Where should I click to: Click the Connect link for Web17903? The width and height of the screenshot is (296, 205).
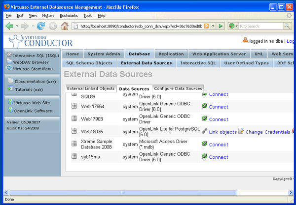point(219,119)
